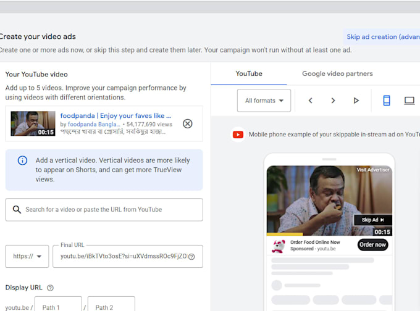Open the foodpanda video title link
This screenshot has width=420, height=311.
point(115,115)
